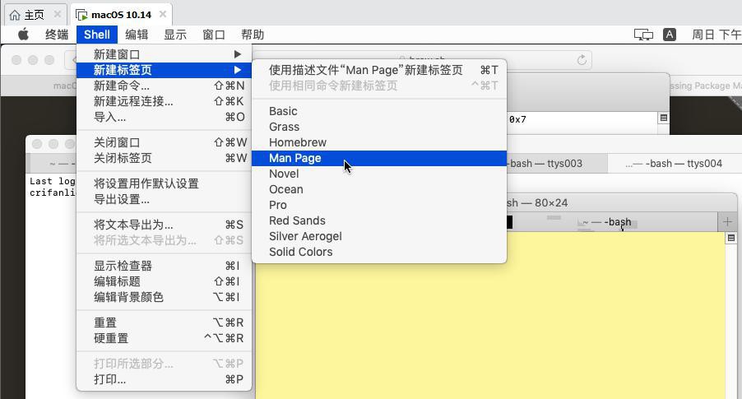Expand the 新建窗口 submenu
The image size is (742, 399).
[x=165, y=54]
